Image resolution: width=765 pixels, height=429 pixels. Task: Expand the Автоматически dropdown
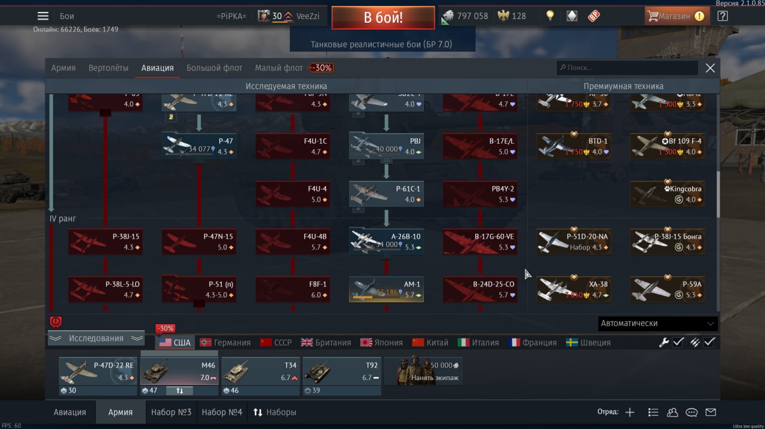(x=657, y=323)
